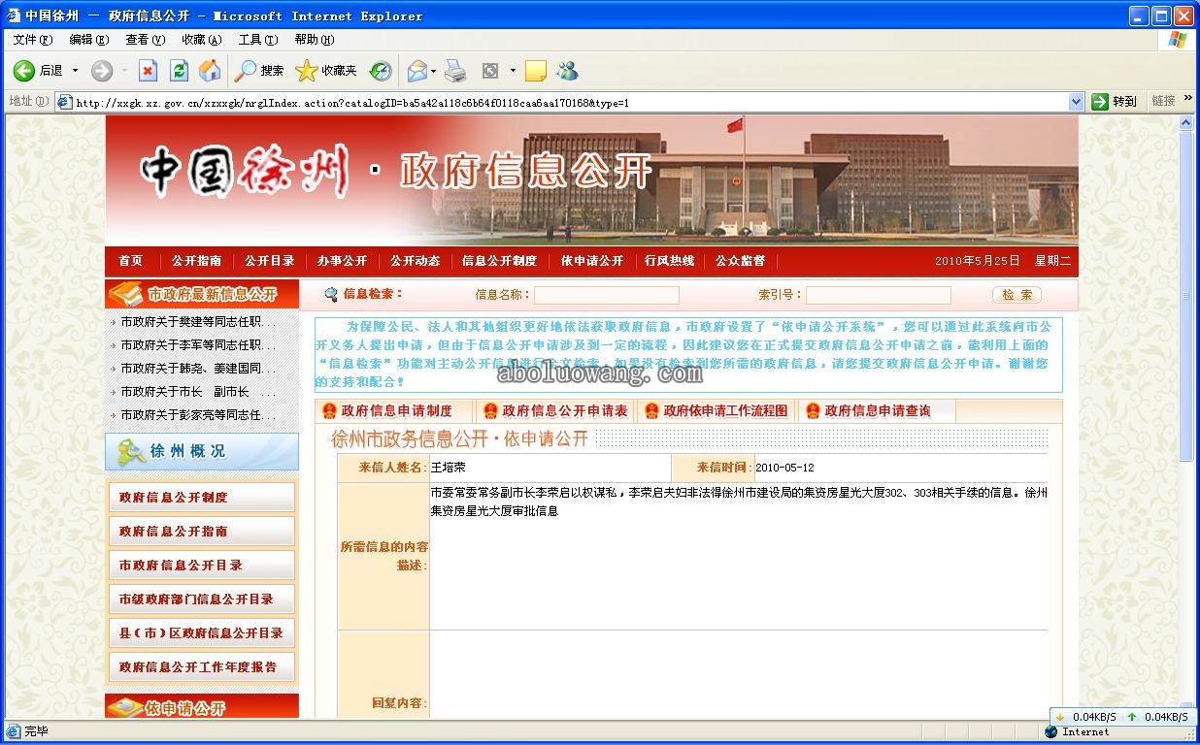Viewport: 1200px width, 745px height.
Task: Open link 市政府关于韩亮、姜建国同
Action: coord(198,369)
